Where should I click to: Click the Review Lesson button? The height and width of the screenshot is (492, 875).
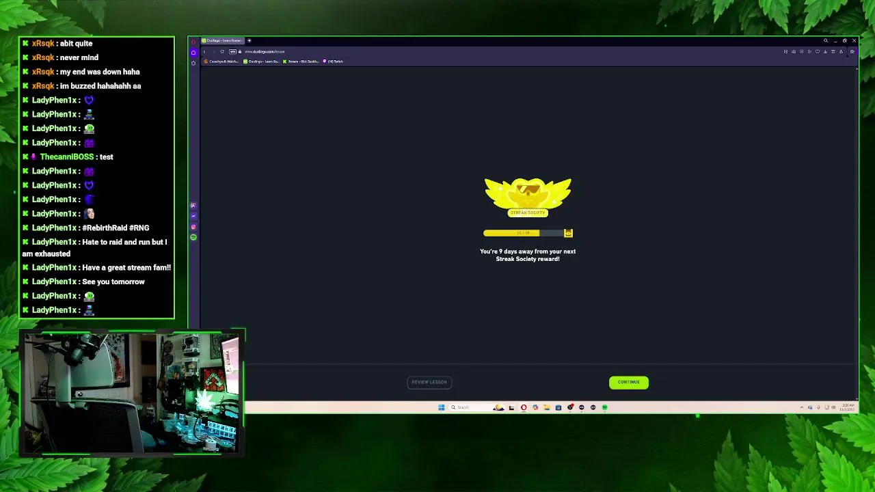click(x=429, y=382)
